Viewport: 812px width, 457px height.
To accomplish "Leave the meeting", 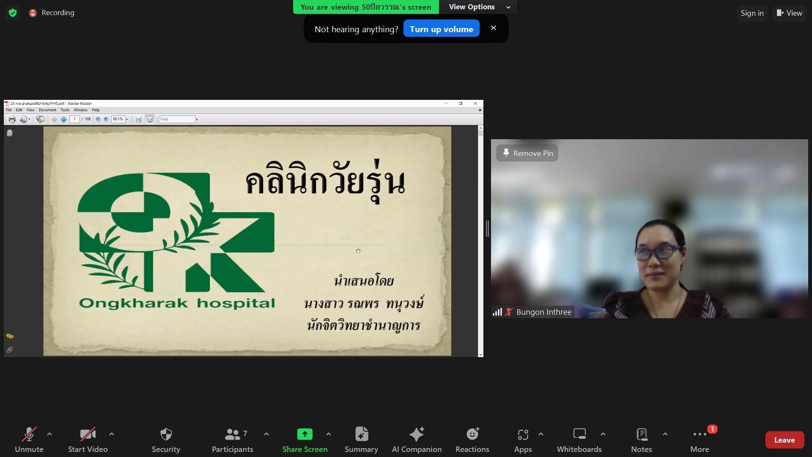I will pyautogui.click(x=785, y=440).
